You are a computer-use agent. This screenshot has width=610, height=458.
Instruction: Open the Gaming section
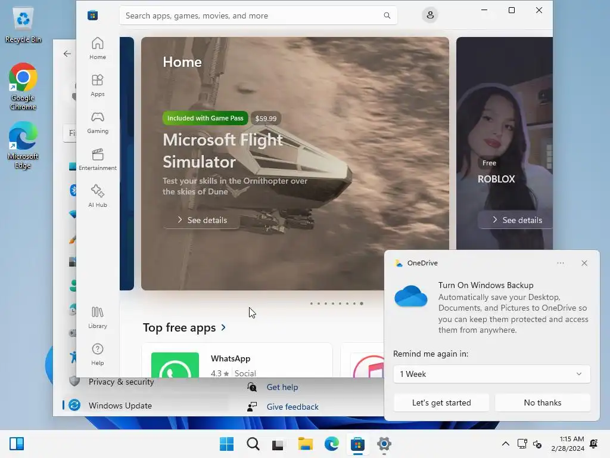pyautogui.click(x=97, y=122)
